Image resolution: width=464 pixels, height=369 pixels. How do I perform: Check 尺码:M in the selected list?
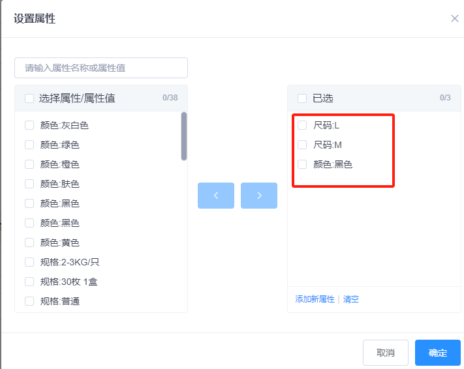(302, 145)
